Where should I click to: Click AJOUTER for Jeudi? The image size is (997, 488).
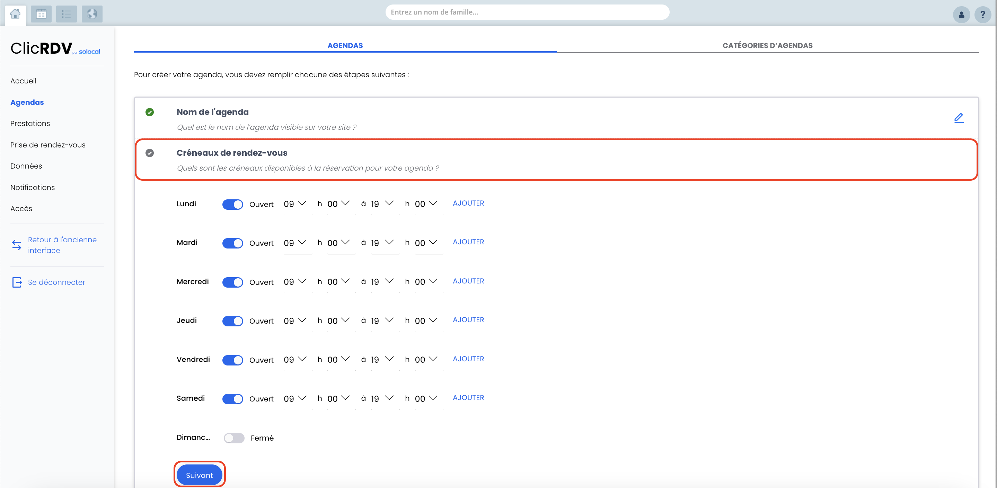coord(468,320)
